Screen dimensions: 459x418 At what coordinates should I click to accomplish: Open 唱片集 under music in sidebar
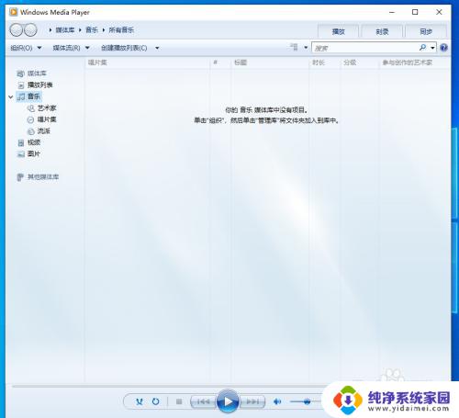click(47, 119)
